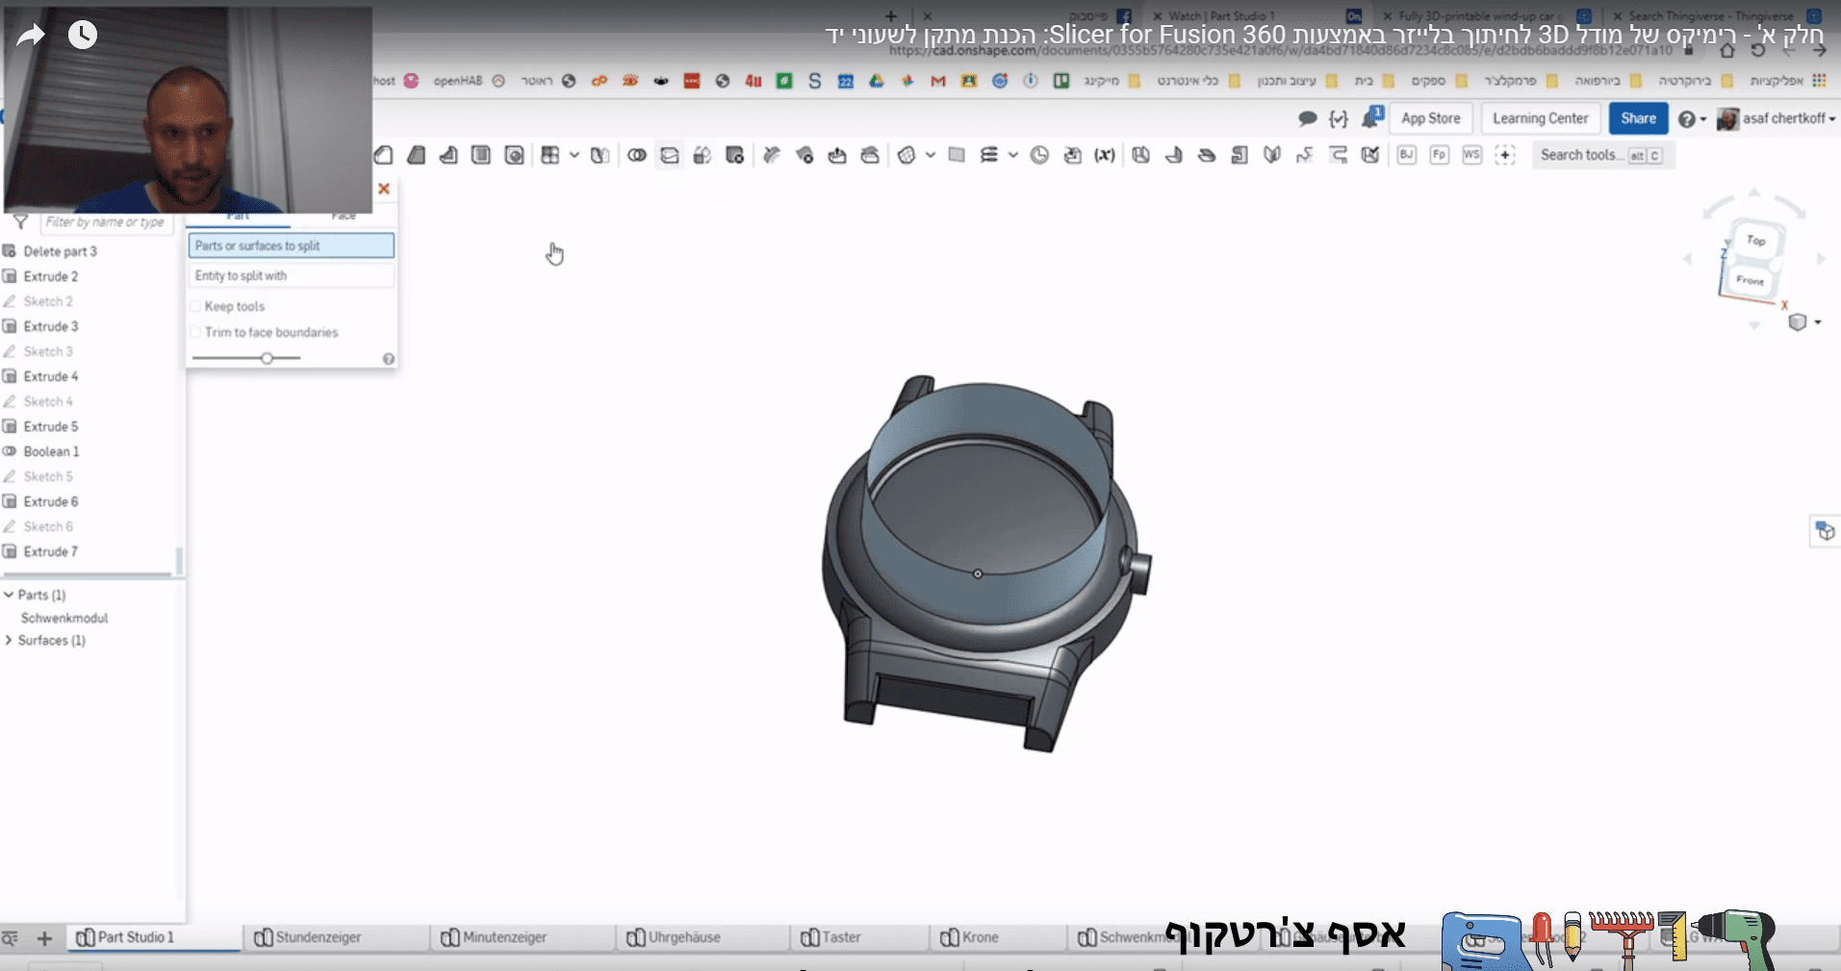Select the Linear pattern tool

(x=550, y=155)
